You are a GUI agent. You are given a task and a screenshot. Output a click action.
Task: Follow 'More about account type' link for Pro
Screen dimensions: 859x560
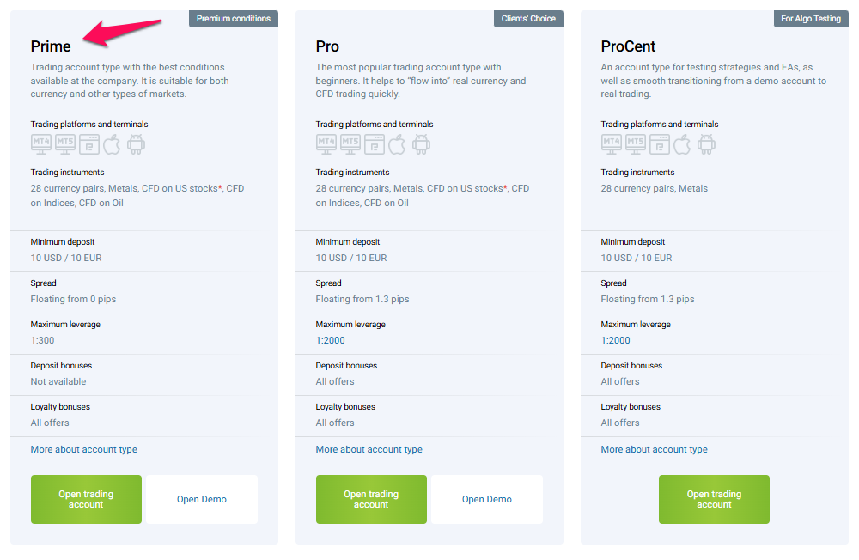click(369, 449)
